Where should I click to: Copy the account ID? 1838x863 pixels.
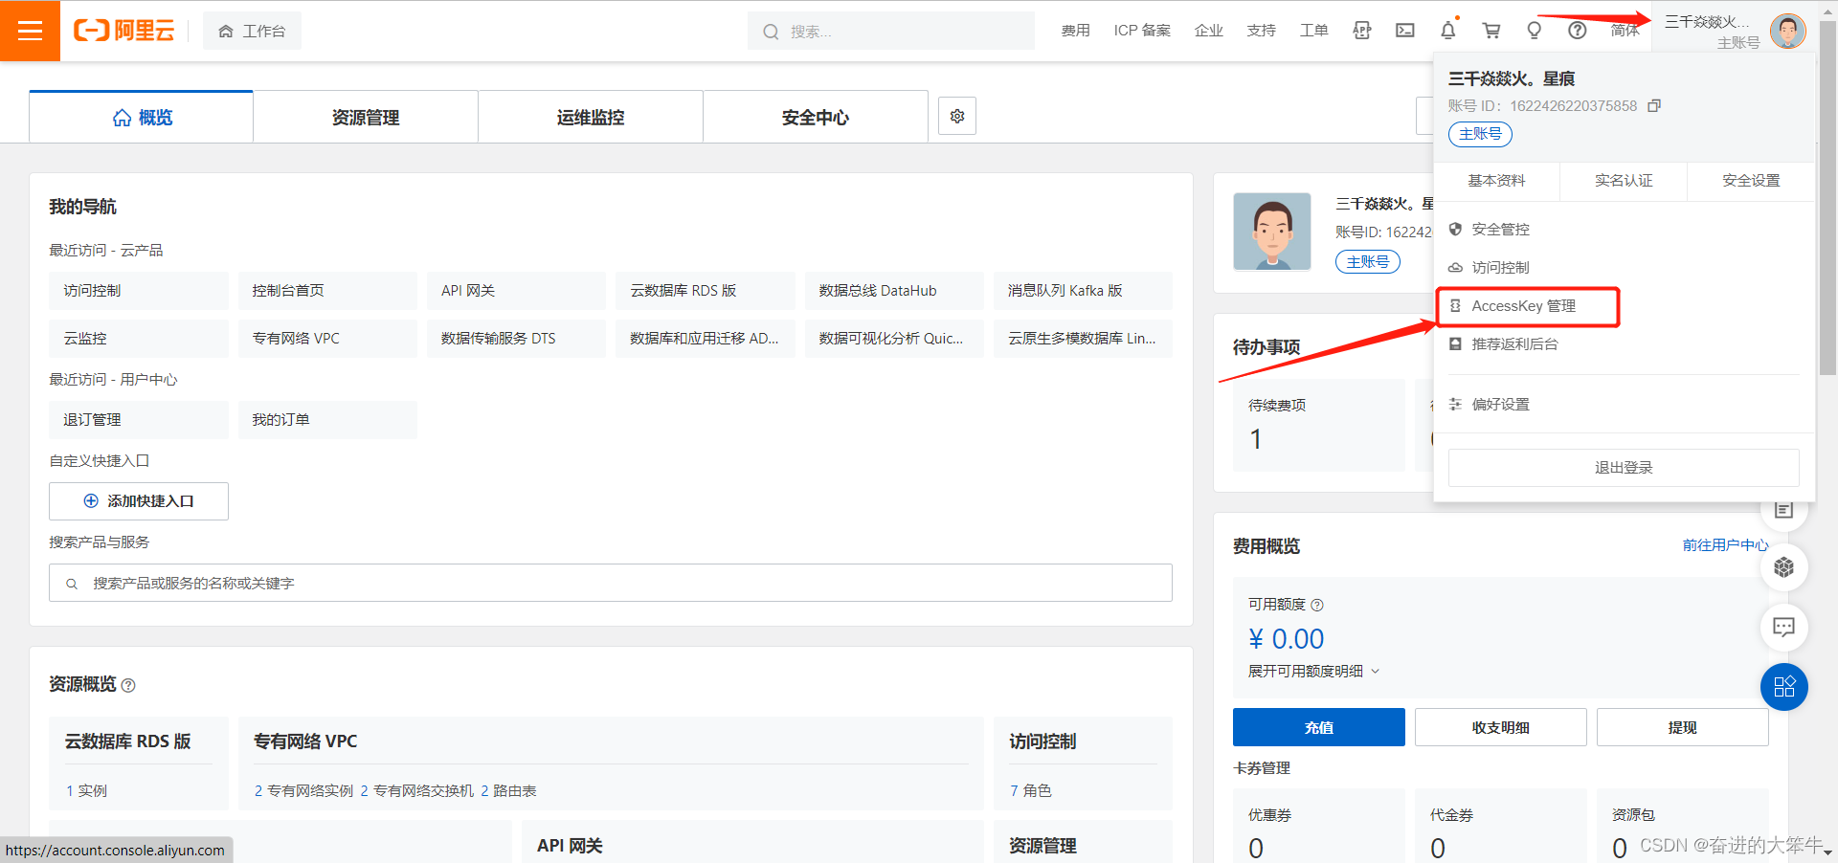(1653, 106)
